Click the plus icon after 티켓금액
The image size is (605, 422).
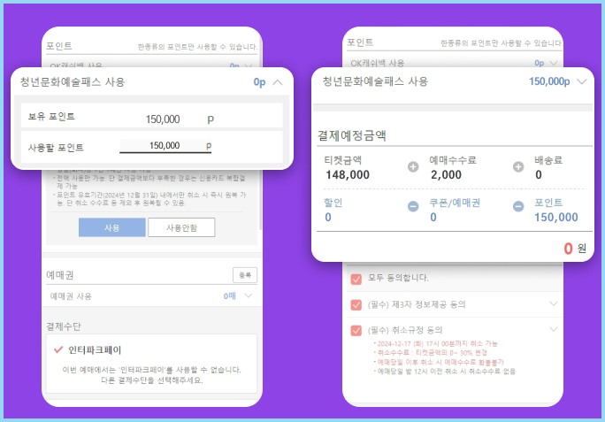[413, 167]
